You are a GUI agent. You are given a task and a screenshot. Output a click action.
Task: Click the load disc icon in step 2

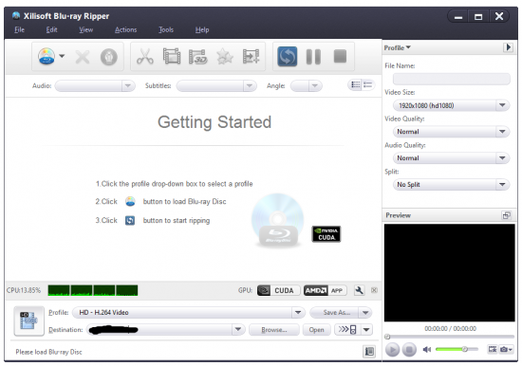tap(130, 201)
